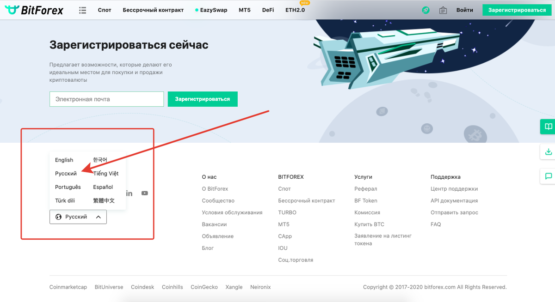The width and height of the screenshot is (555, 302).
Task: Open Отправить запрос footer link
Action: coord(454,212)
